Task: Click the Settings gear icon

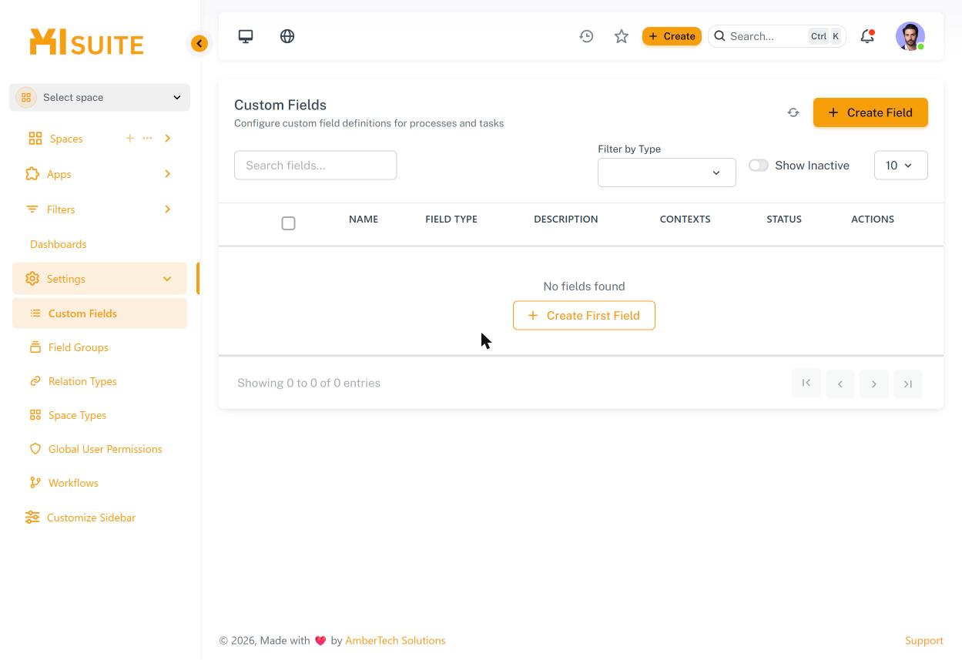Action: 32,279
